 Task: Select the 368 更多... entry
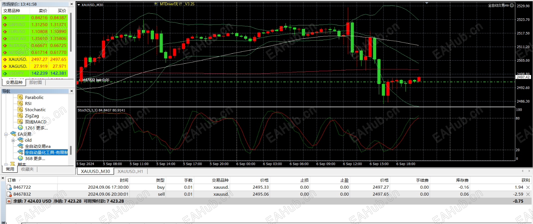click(35, 159)
